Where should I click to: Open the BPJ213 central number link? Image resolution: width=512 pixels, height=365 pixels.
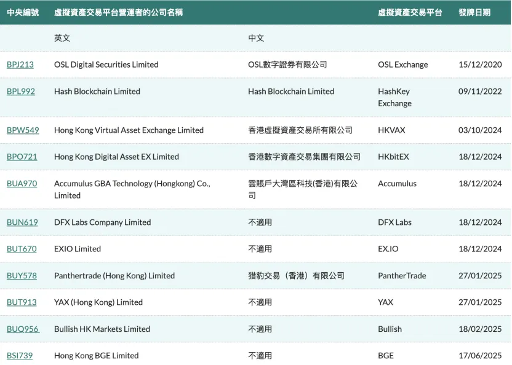pyautogui.click(x=20, y=65)
